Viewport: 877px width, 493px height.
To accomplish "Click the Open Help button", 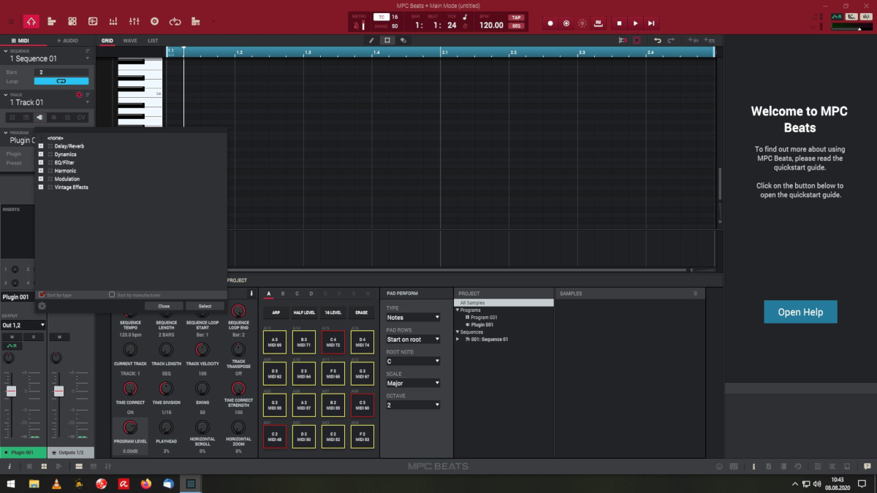I will [800, 312].
